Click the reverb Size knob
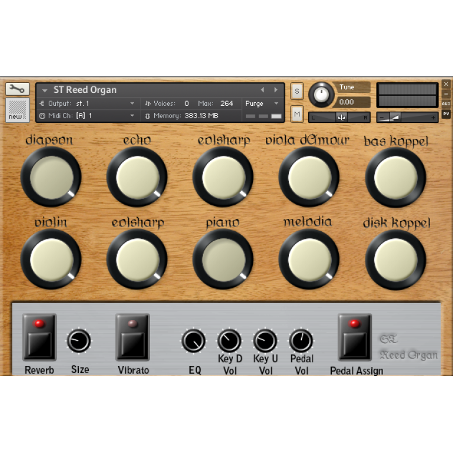The image size is (453, 453). pyautogui.click(x=79, y=341)
